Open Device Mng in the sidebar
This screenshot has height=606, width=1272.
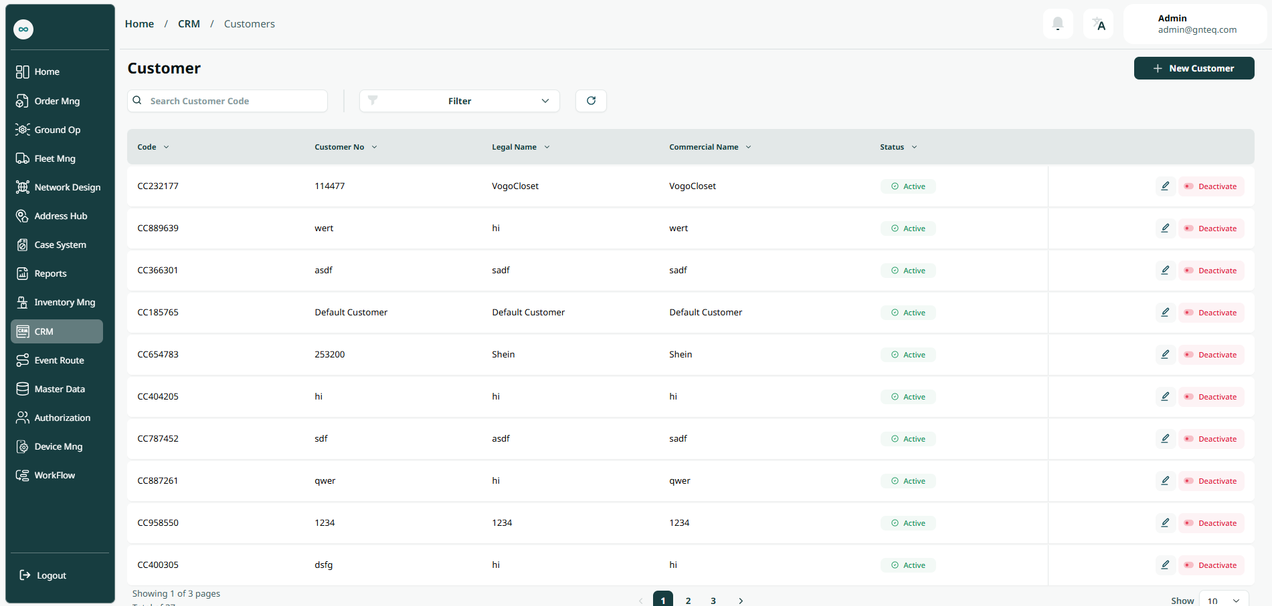coord(57,446)
